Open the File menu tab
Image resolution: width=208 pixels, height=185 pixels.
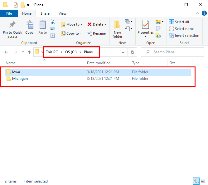point(9,13)
